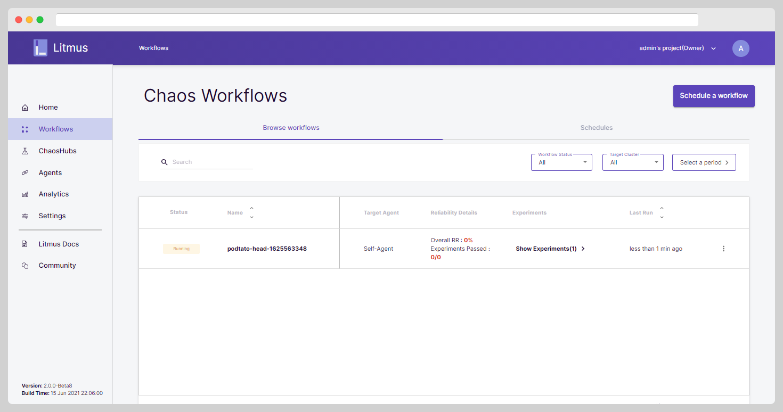Click the Settings sliders icon
The height and width of the screenshot is (412, 783).
click(25, 216)
